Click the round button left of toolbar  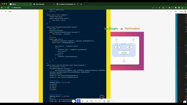(73, 101)
